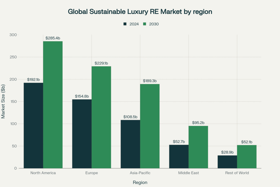Click the Europe 2030 green bar

tap(101, 117)
